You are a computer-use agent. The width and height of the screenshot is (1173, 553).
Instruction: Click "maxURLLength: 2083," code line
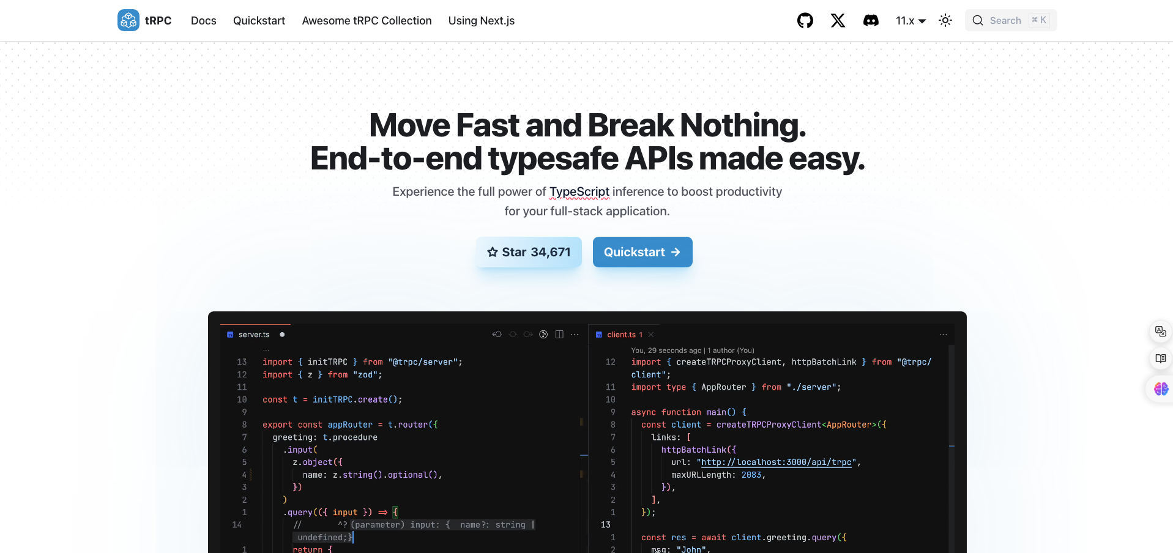[718, 475]
